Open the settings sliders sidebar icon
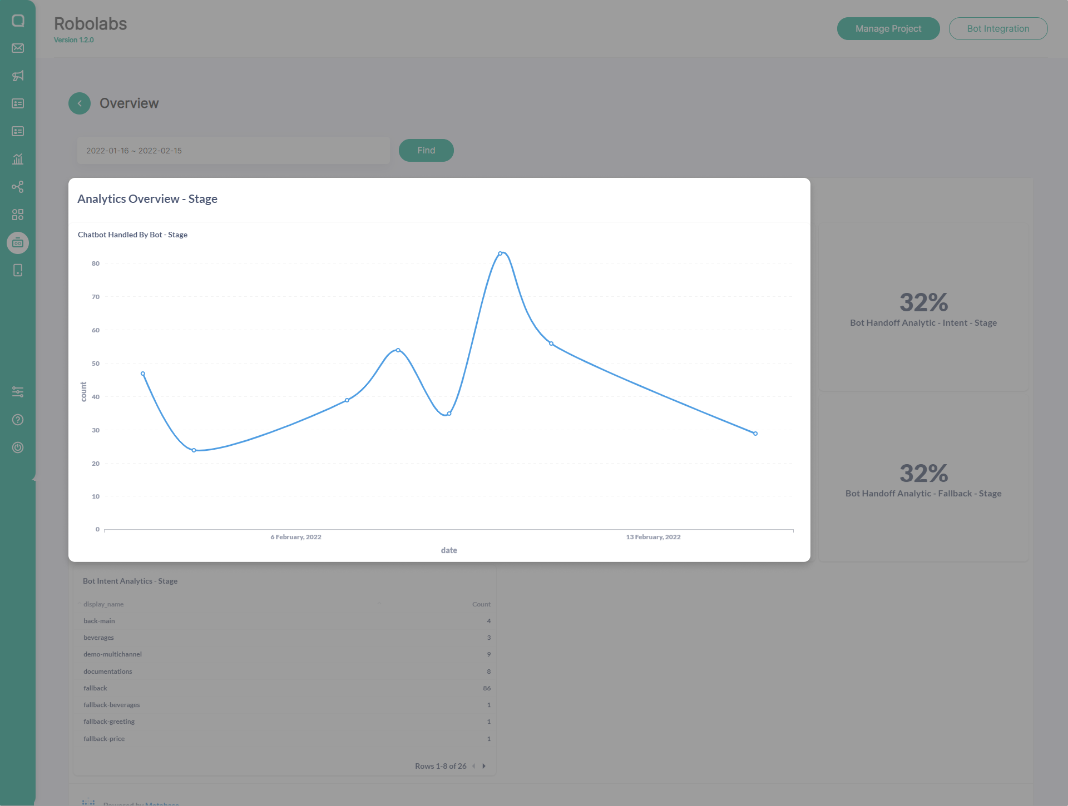This screenshot has height=806, width=1068. (18, 392)
